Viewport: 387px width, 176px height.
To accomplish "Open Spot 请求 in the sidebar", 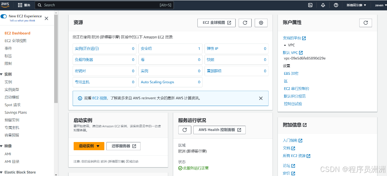I will click(12, 105).
